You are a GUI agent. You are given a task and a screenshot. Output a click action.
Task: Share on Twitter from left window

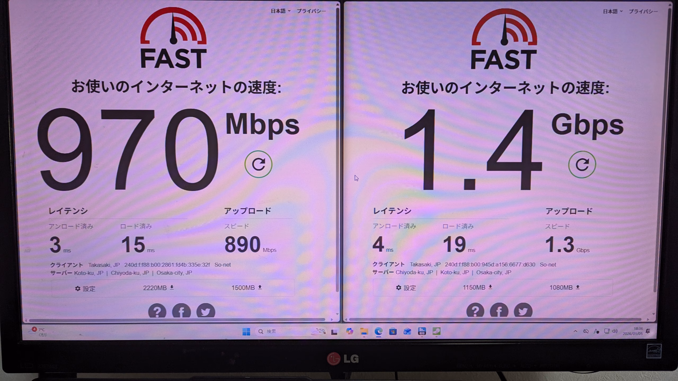206,311
